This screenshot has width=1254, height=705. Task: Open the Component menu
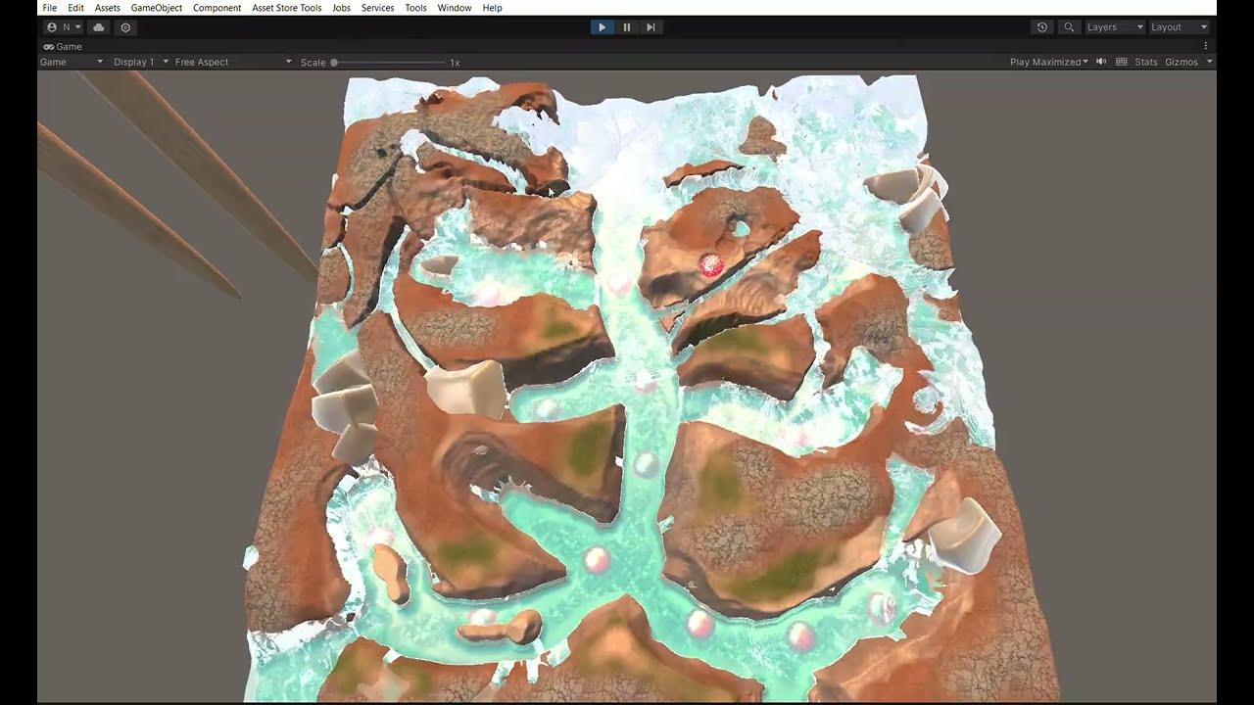[217, 8]
